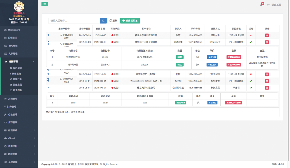Click trash icon in 力佳电源科技 row
This screenshot has height=168, width=290.
[267, 81]
